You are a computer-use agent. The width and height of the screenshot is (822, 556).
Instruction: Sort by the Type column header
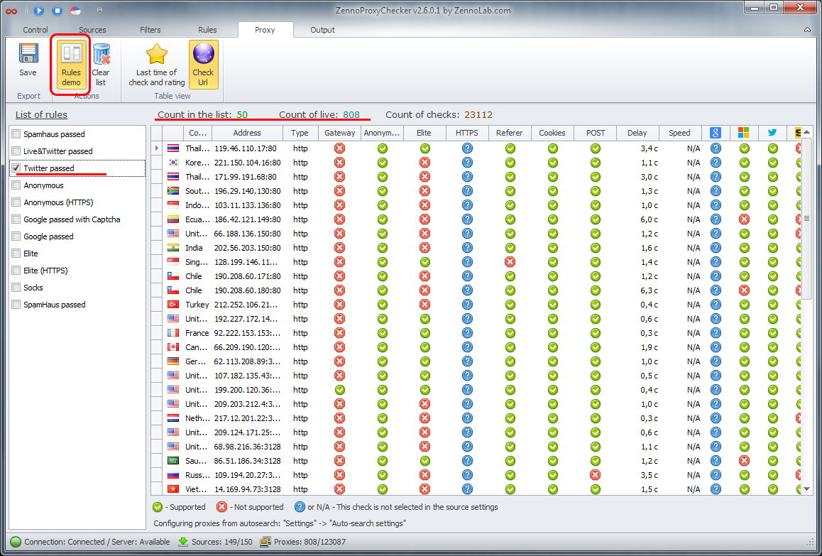pyautogui.click(x=300, y=133)
